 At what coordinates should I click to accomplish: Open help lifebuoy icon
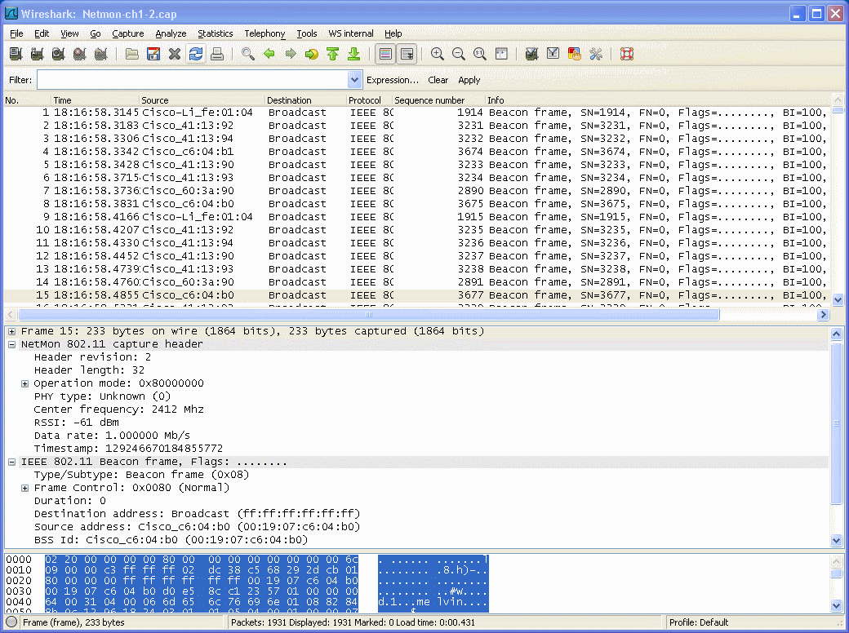click(x=626, y=54)
